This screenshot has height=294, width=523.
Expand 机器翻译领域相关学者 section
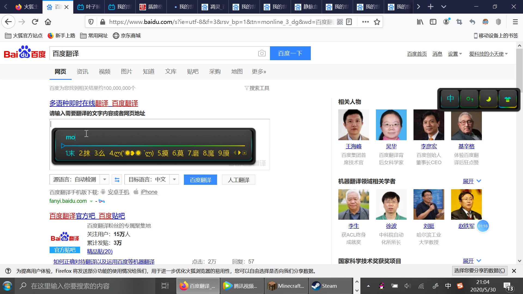[x=472, y=181]
